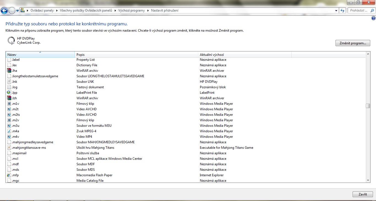Image resolution: width=376 pixels, height=201 pixels.
Task: Click 'Macromedia Flash Paper' description
Action: 94,175
